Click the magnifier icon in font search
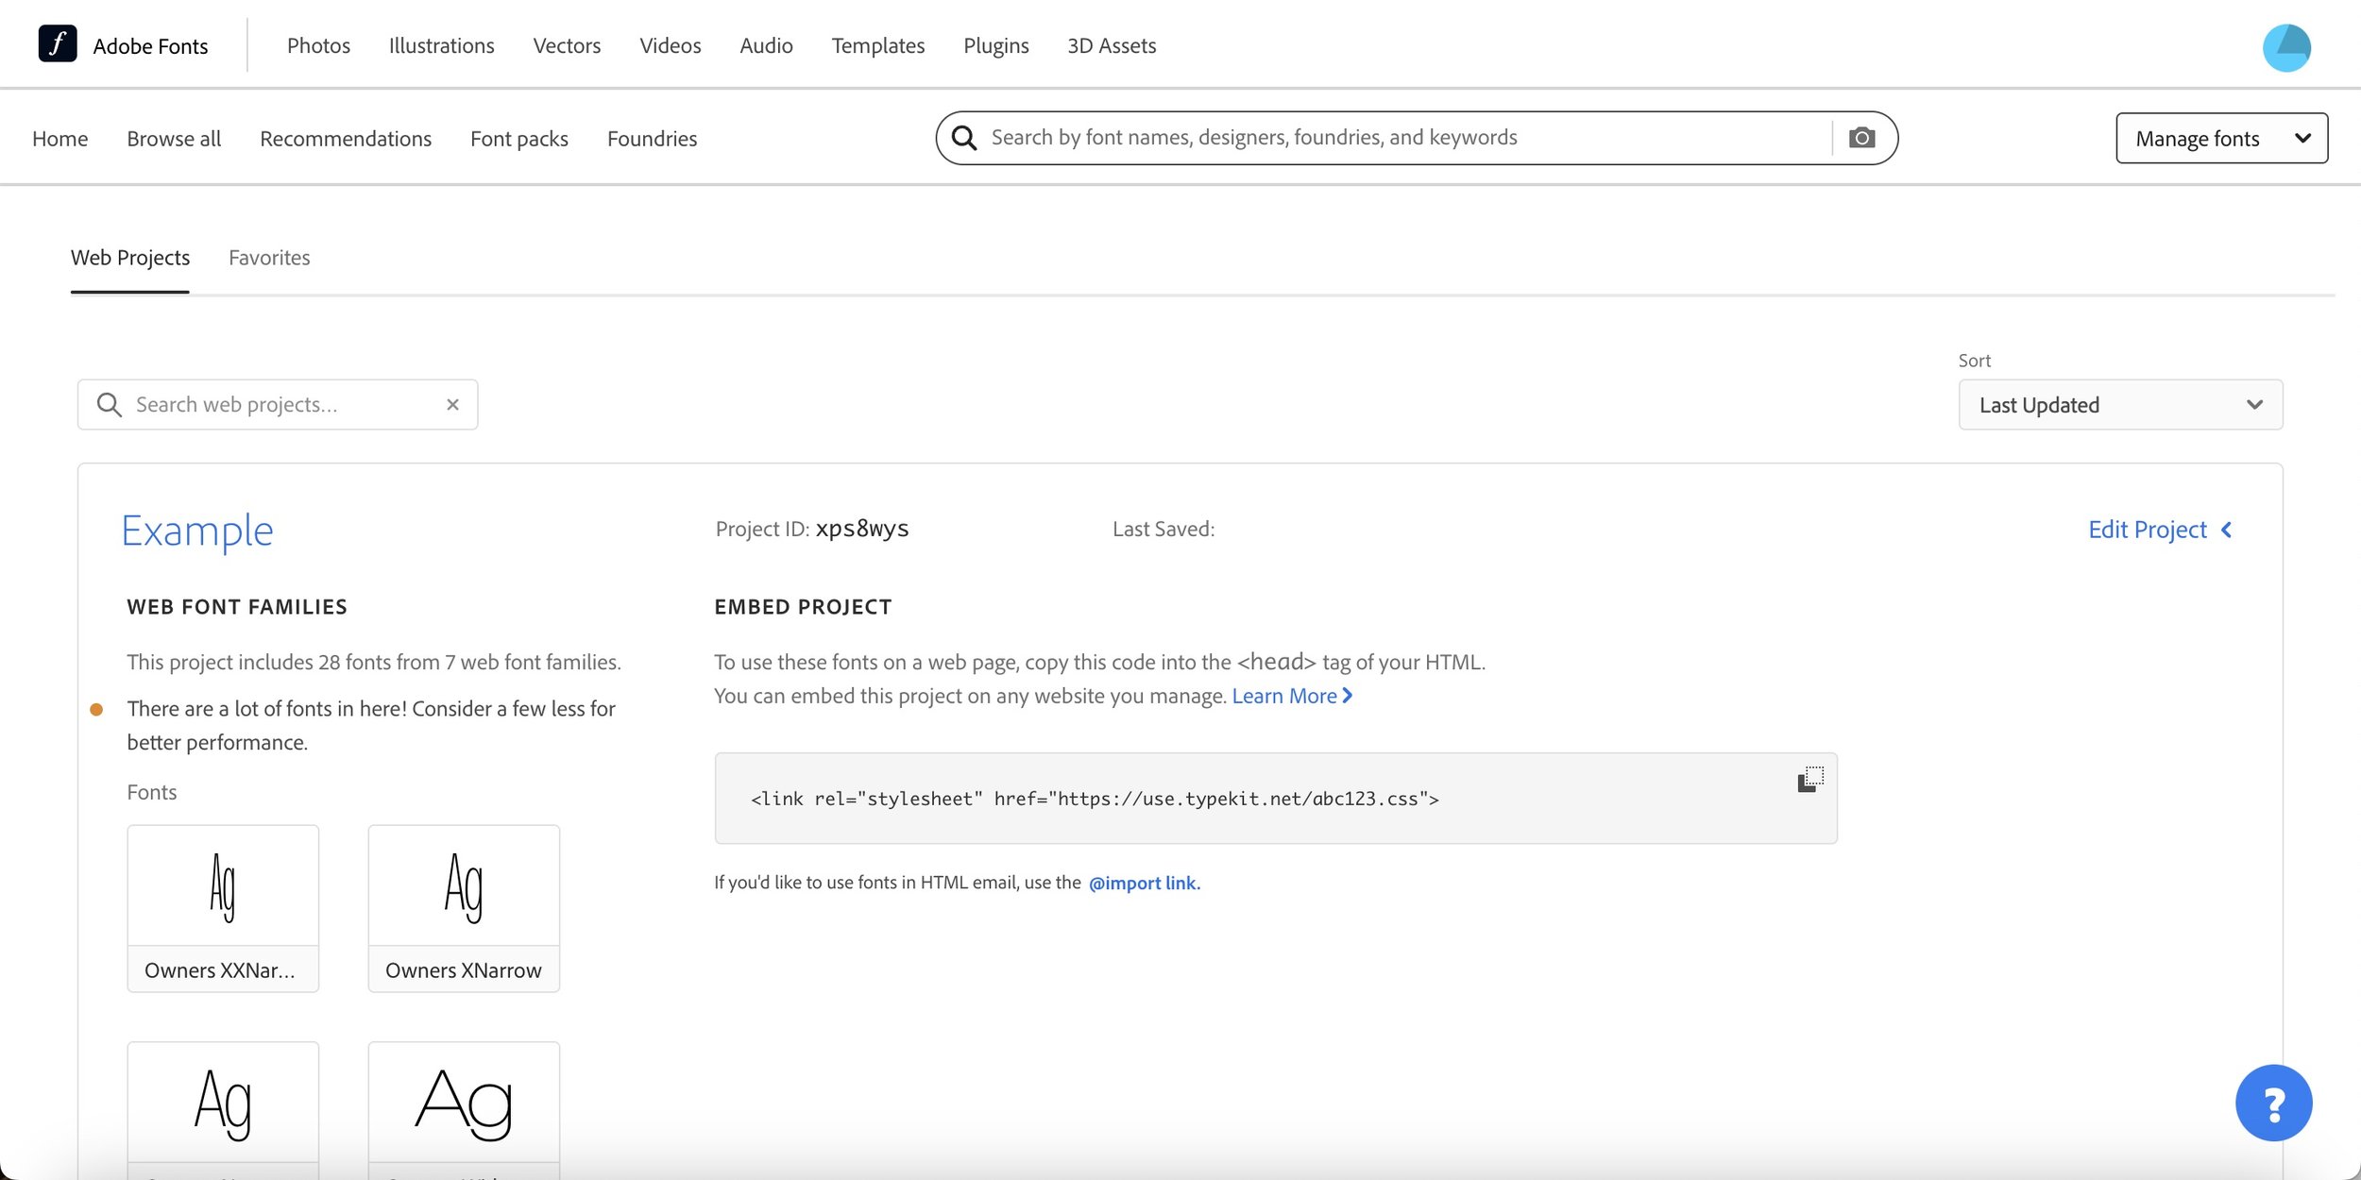Image resolution: width=2361 pixels, height=1180 pixels. [x=963, y=138]
